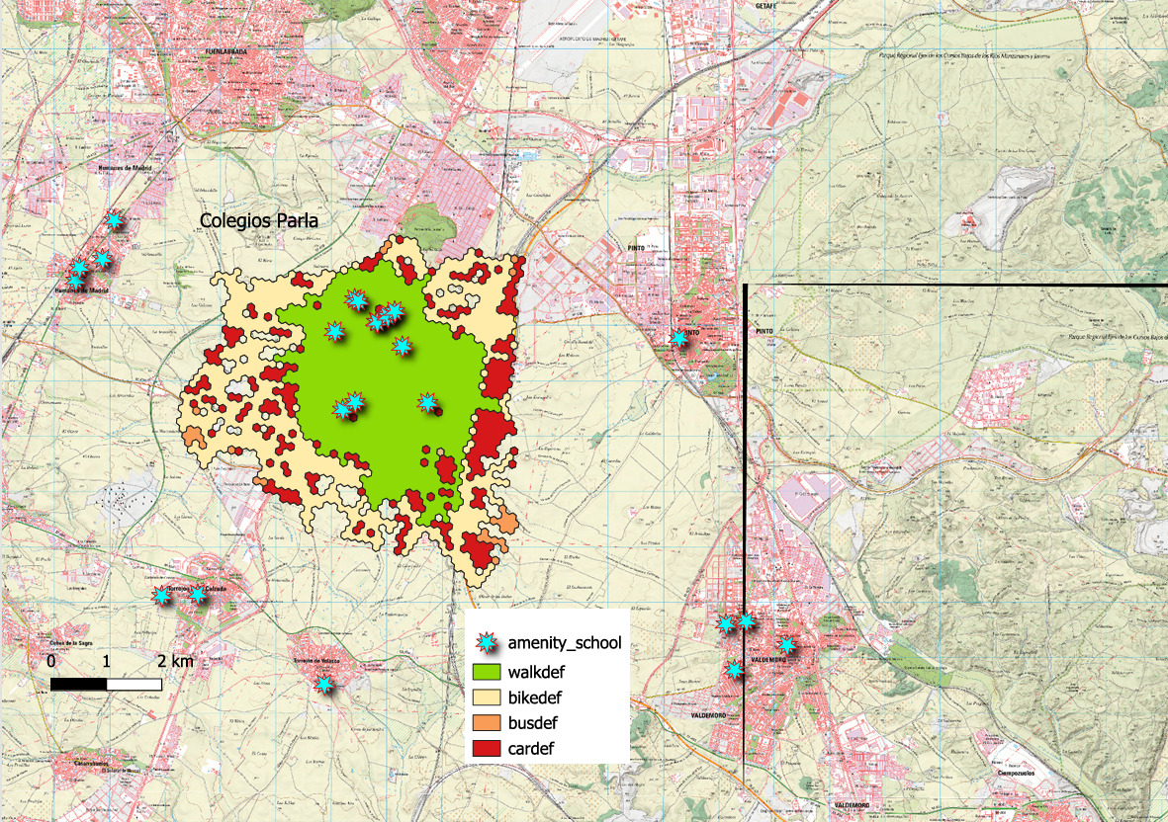Click the green walkdef legend swatch
The image size is (1168, 822).
(x=487, y=671)
